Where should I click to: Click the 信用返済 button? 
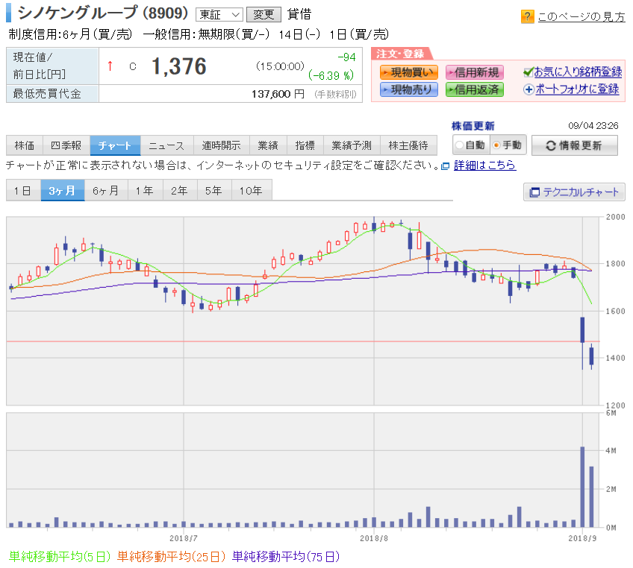[474, 89]
